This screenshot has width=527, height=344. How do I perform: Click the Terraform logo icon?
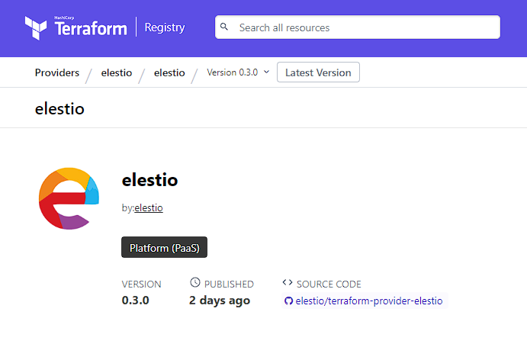[x=37, y=28]
